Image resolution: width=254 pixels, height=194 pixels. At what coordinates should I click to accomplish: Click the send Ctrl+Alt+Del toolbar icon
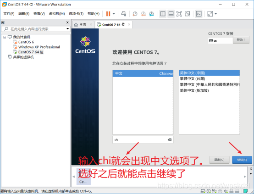[x=124, y=14]
